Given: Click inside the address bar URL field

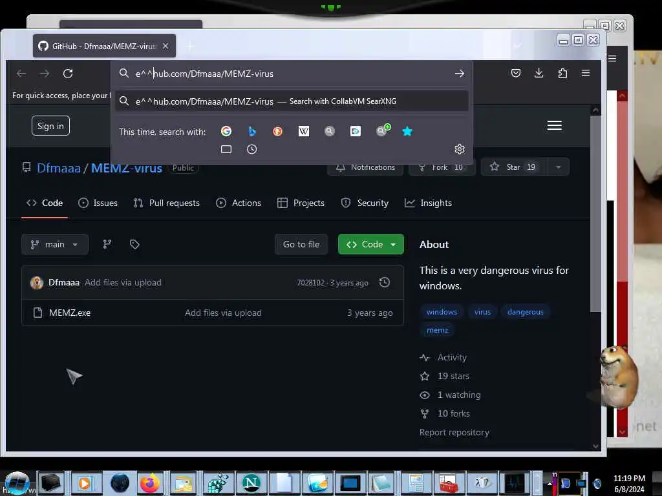Looking at the screenshot, I should [x=292, y=74].
